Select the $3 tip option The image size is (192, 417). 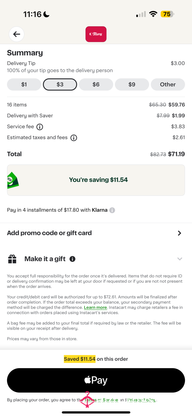click(60, 84)
